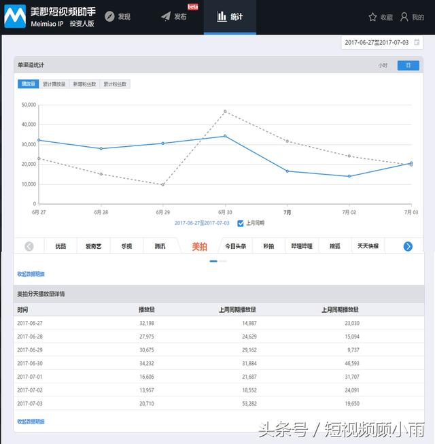Switch chart granularity to 日
The height and width of the screenshot is (444, 435).
(408, 65)
